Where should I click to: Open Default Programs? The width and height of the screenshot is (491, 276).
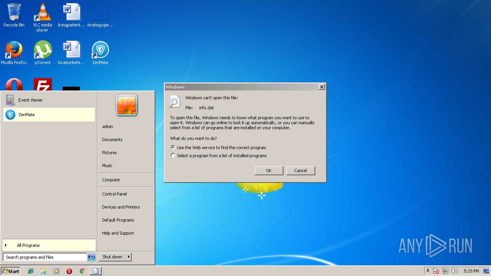118,220
